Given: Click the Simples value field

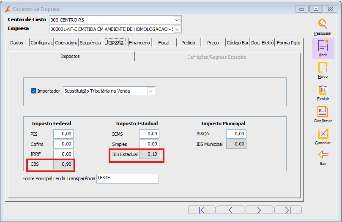Looking at the screenshot, I should [x=149, y=144].
